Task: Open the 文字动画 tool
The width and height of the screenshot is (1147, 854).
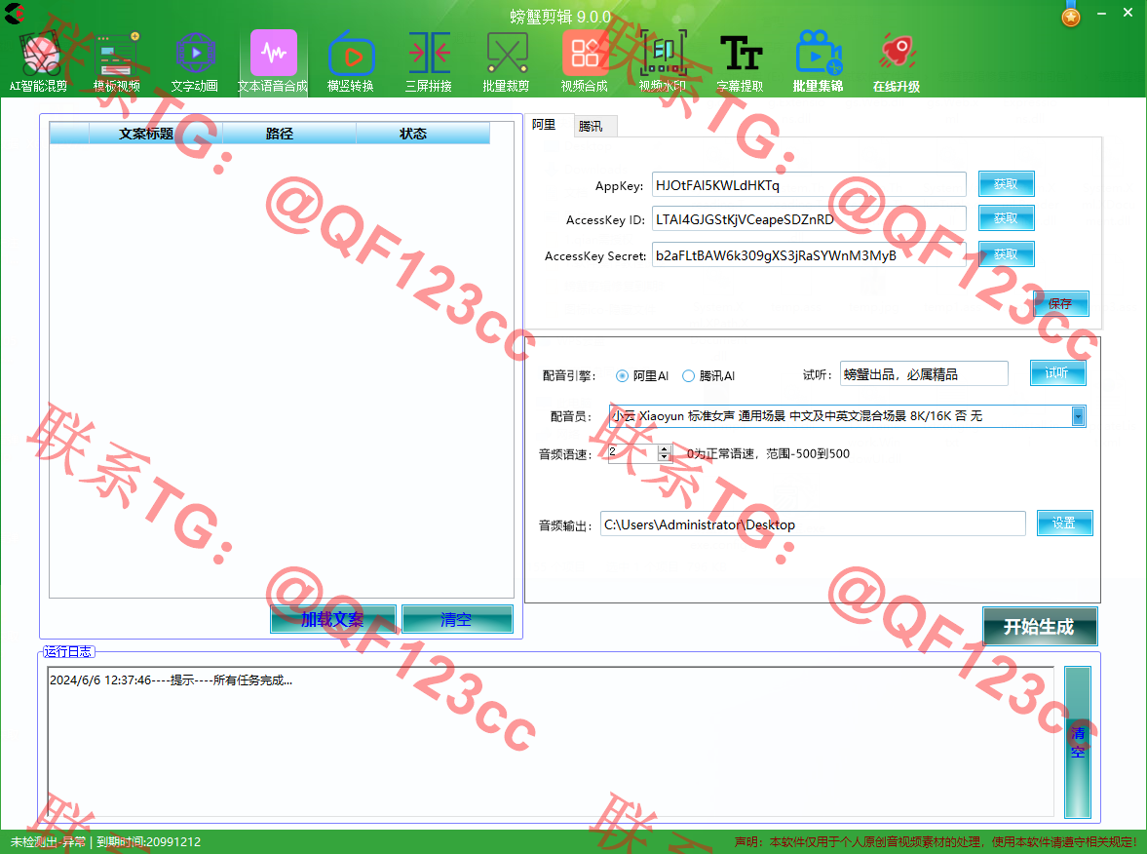Action: [x=195, y=62]
